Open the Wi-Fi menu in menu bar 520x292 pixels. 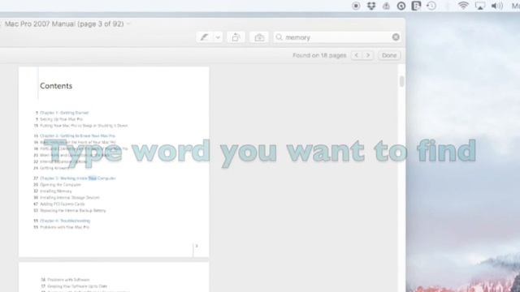point(463,6)
